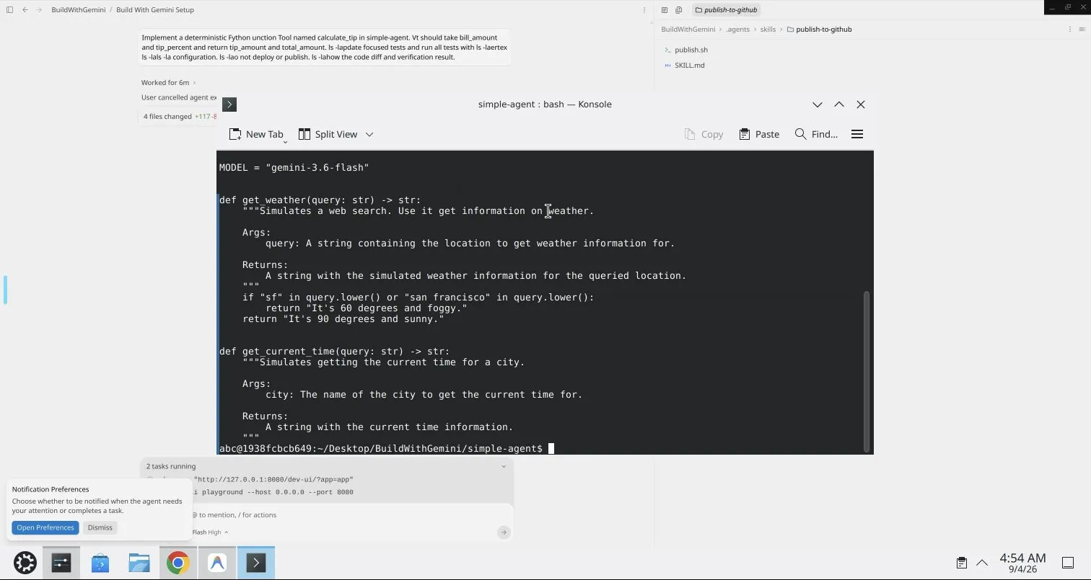Open a New Tab in Konsole

pos(256,134)
